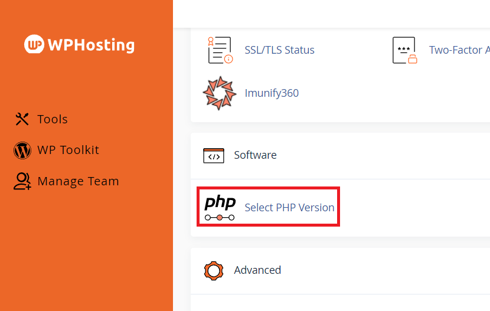The width and height of the screenshot is (490, 311).
Task: Open WP Toolkit from the sidebar
Action: pyautogui.click(x=68, y=150)
